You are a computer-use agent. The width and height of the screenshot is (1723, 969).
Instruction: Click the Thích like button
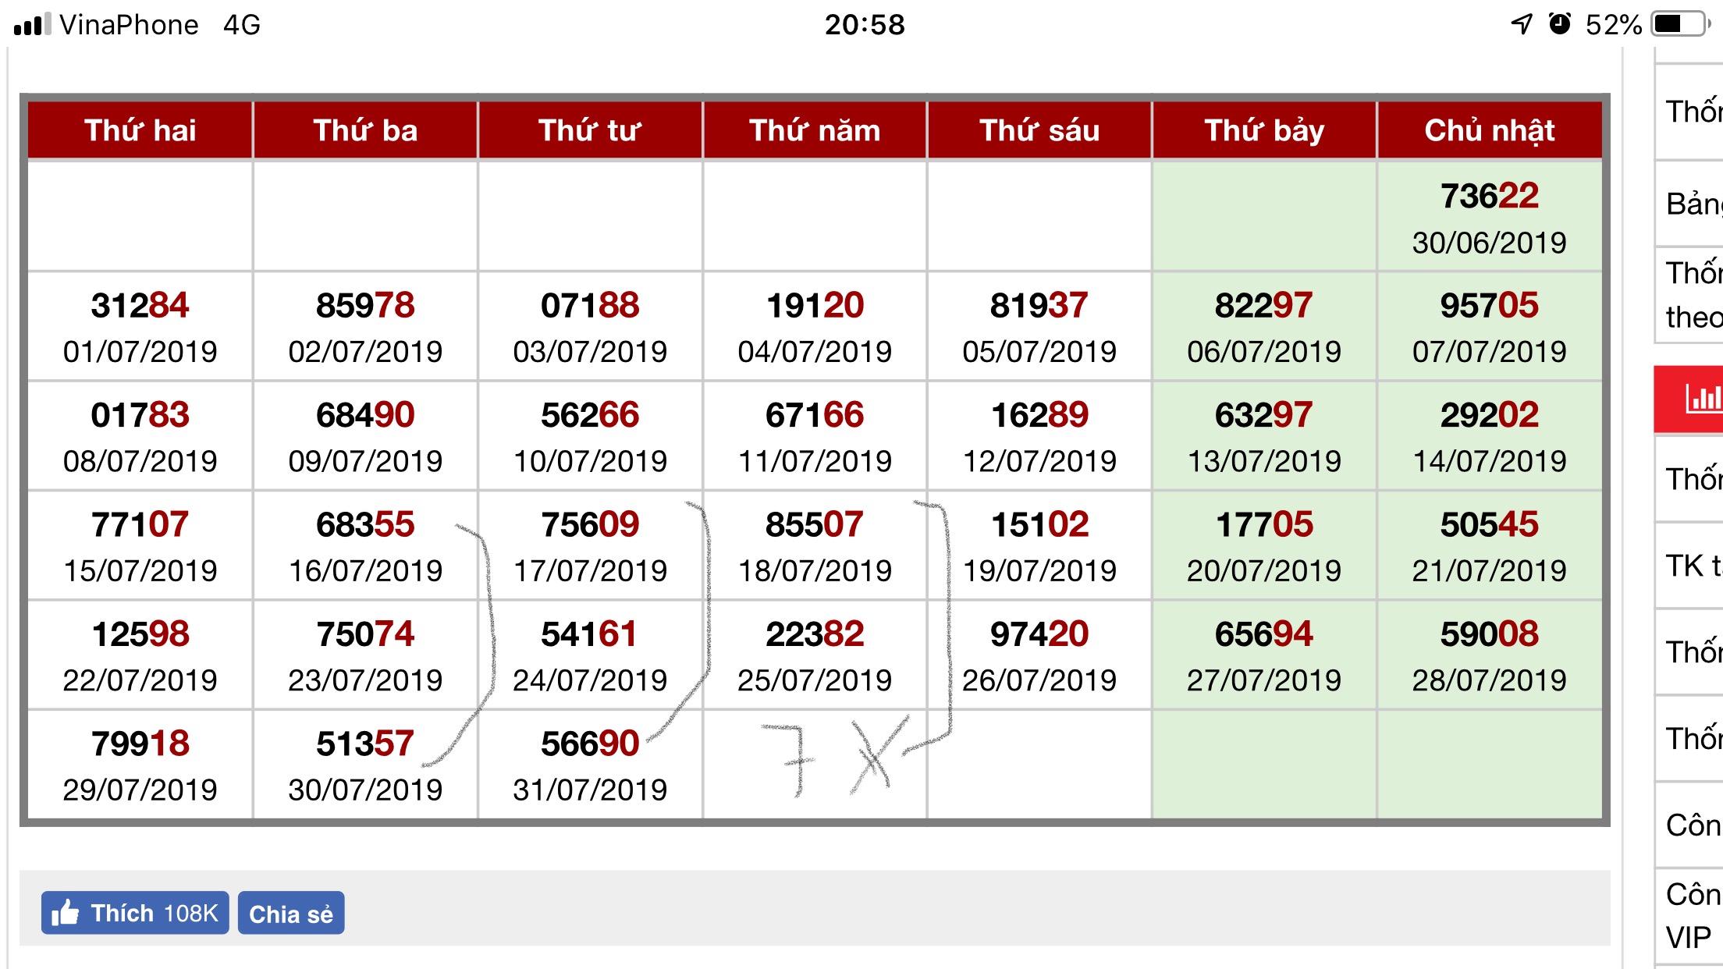point(135,913)
